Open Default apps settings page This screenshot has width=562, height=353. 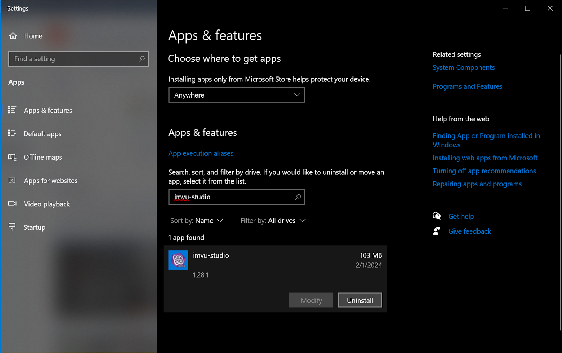79,134
